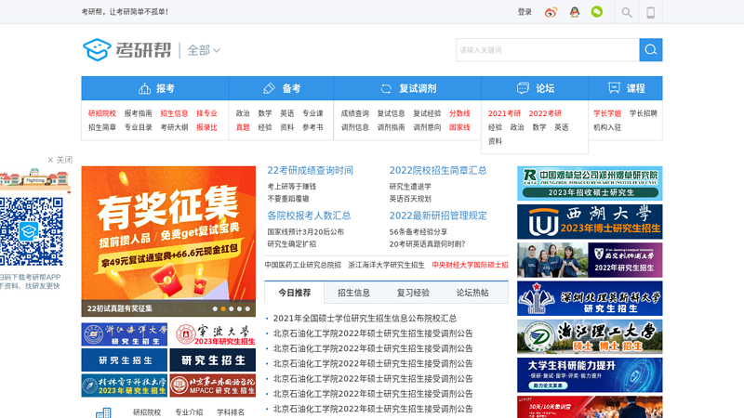Close the QR code side panel
Image resolution: width=744 pixels, height=418 pixels.
(60, 160)
